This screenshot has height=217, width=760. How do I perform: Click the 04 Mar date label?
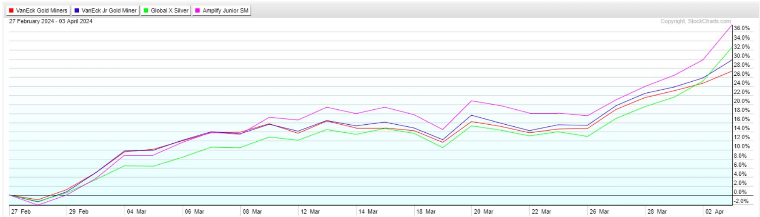point(137,211)
